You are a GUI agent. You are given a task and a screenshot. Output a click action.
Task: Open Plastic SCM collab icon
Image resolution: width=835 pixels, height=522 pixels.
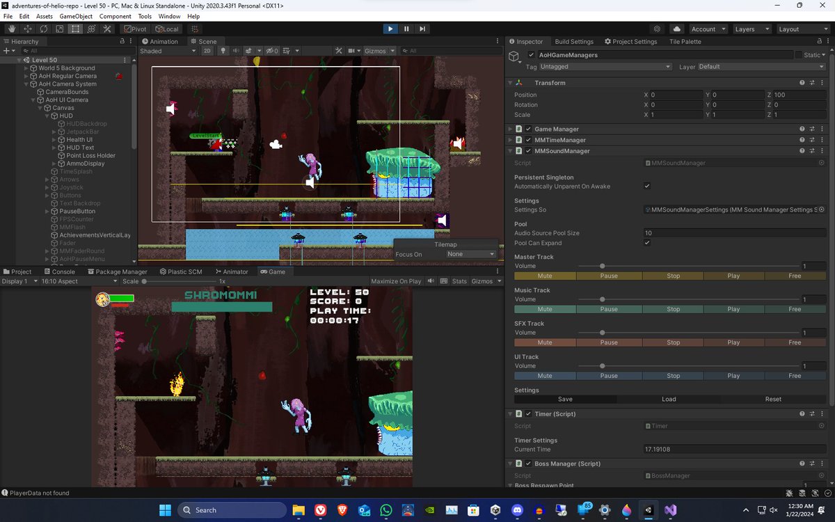coord(658,29)
